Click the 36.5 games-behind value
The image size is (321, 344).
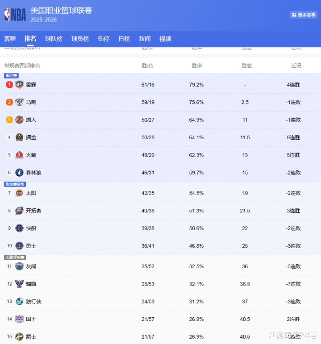(245, 284)
